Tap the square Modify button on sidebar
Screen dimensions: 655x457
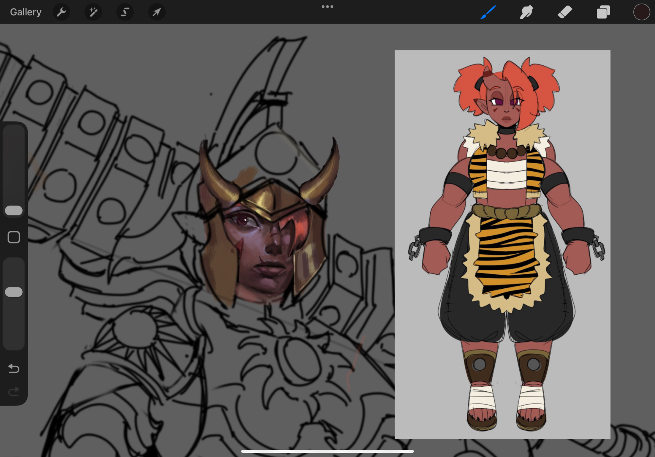coord(14,237)
